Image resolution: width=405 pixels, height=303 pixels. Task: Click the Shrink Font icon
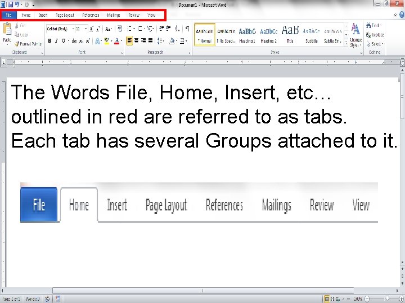pyautogui.click(x=98, y=29)
